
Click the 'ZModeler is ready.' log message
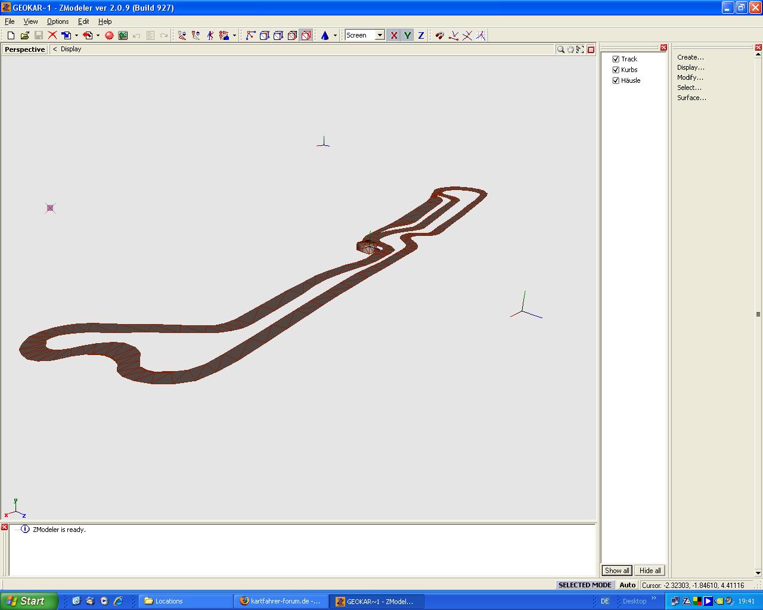click(x=59, y=530)
